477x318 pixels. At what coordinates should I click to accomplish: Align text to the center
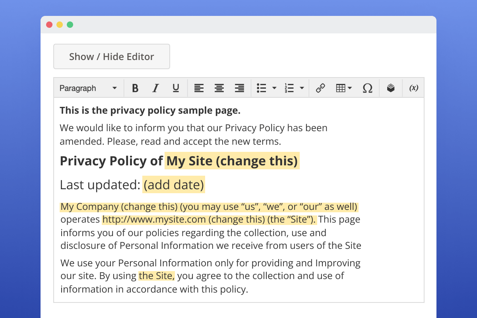click(x=219, y=88)
